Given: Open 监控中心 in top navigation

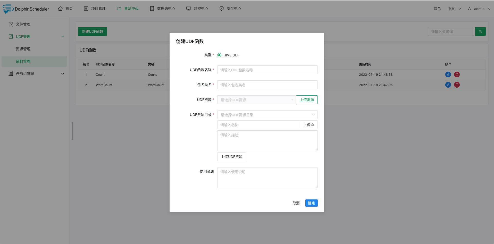Looking at the screenshot, I should (197, 9).
